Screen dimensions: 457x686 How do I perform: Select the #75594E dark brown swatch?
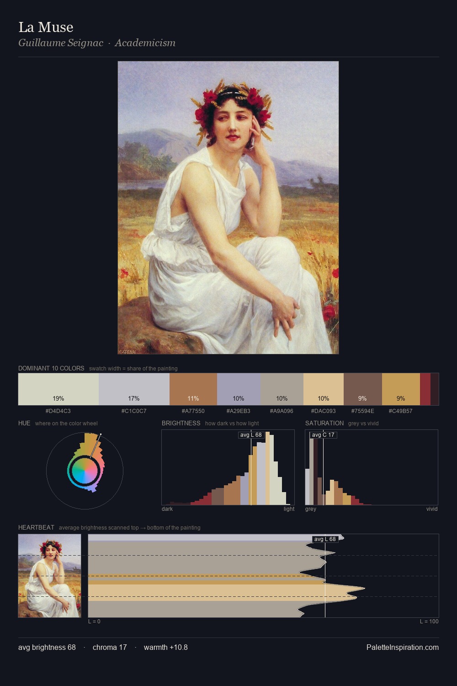pyautogui.click(x=362, y=389)
